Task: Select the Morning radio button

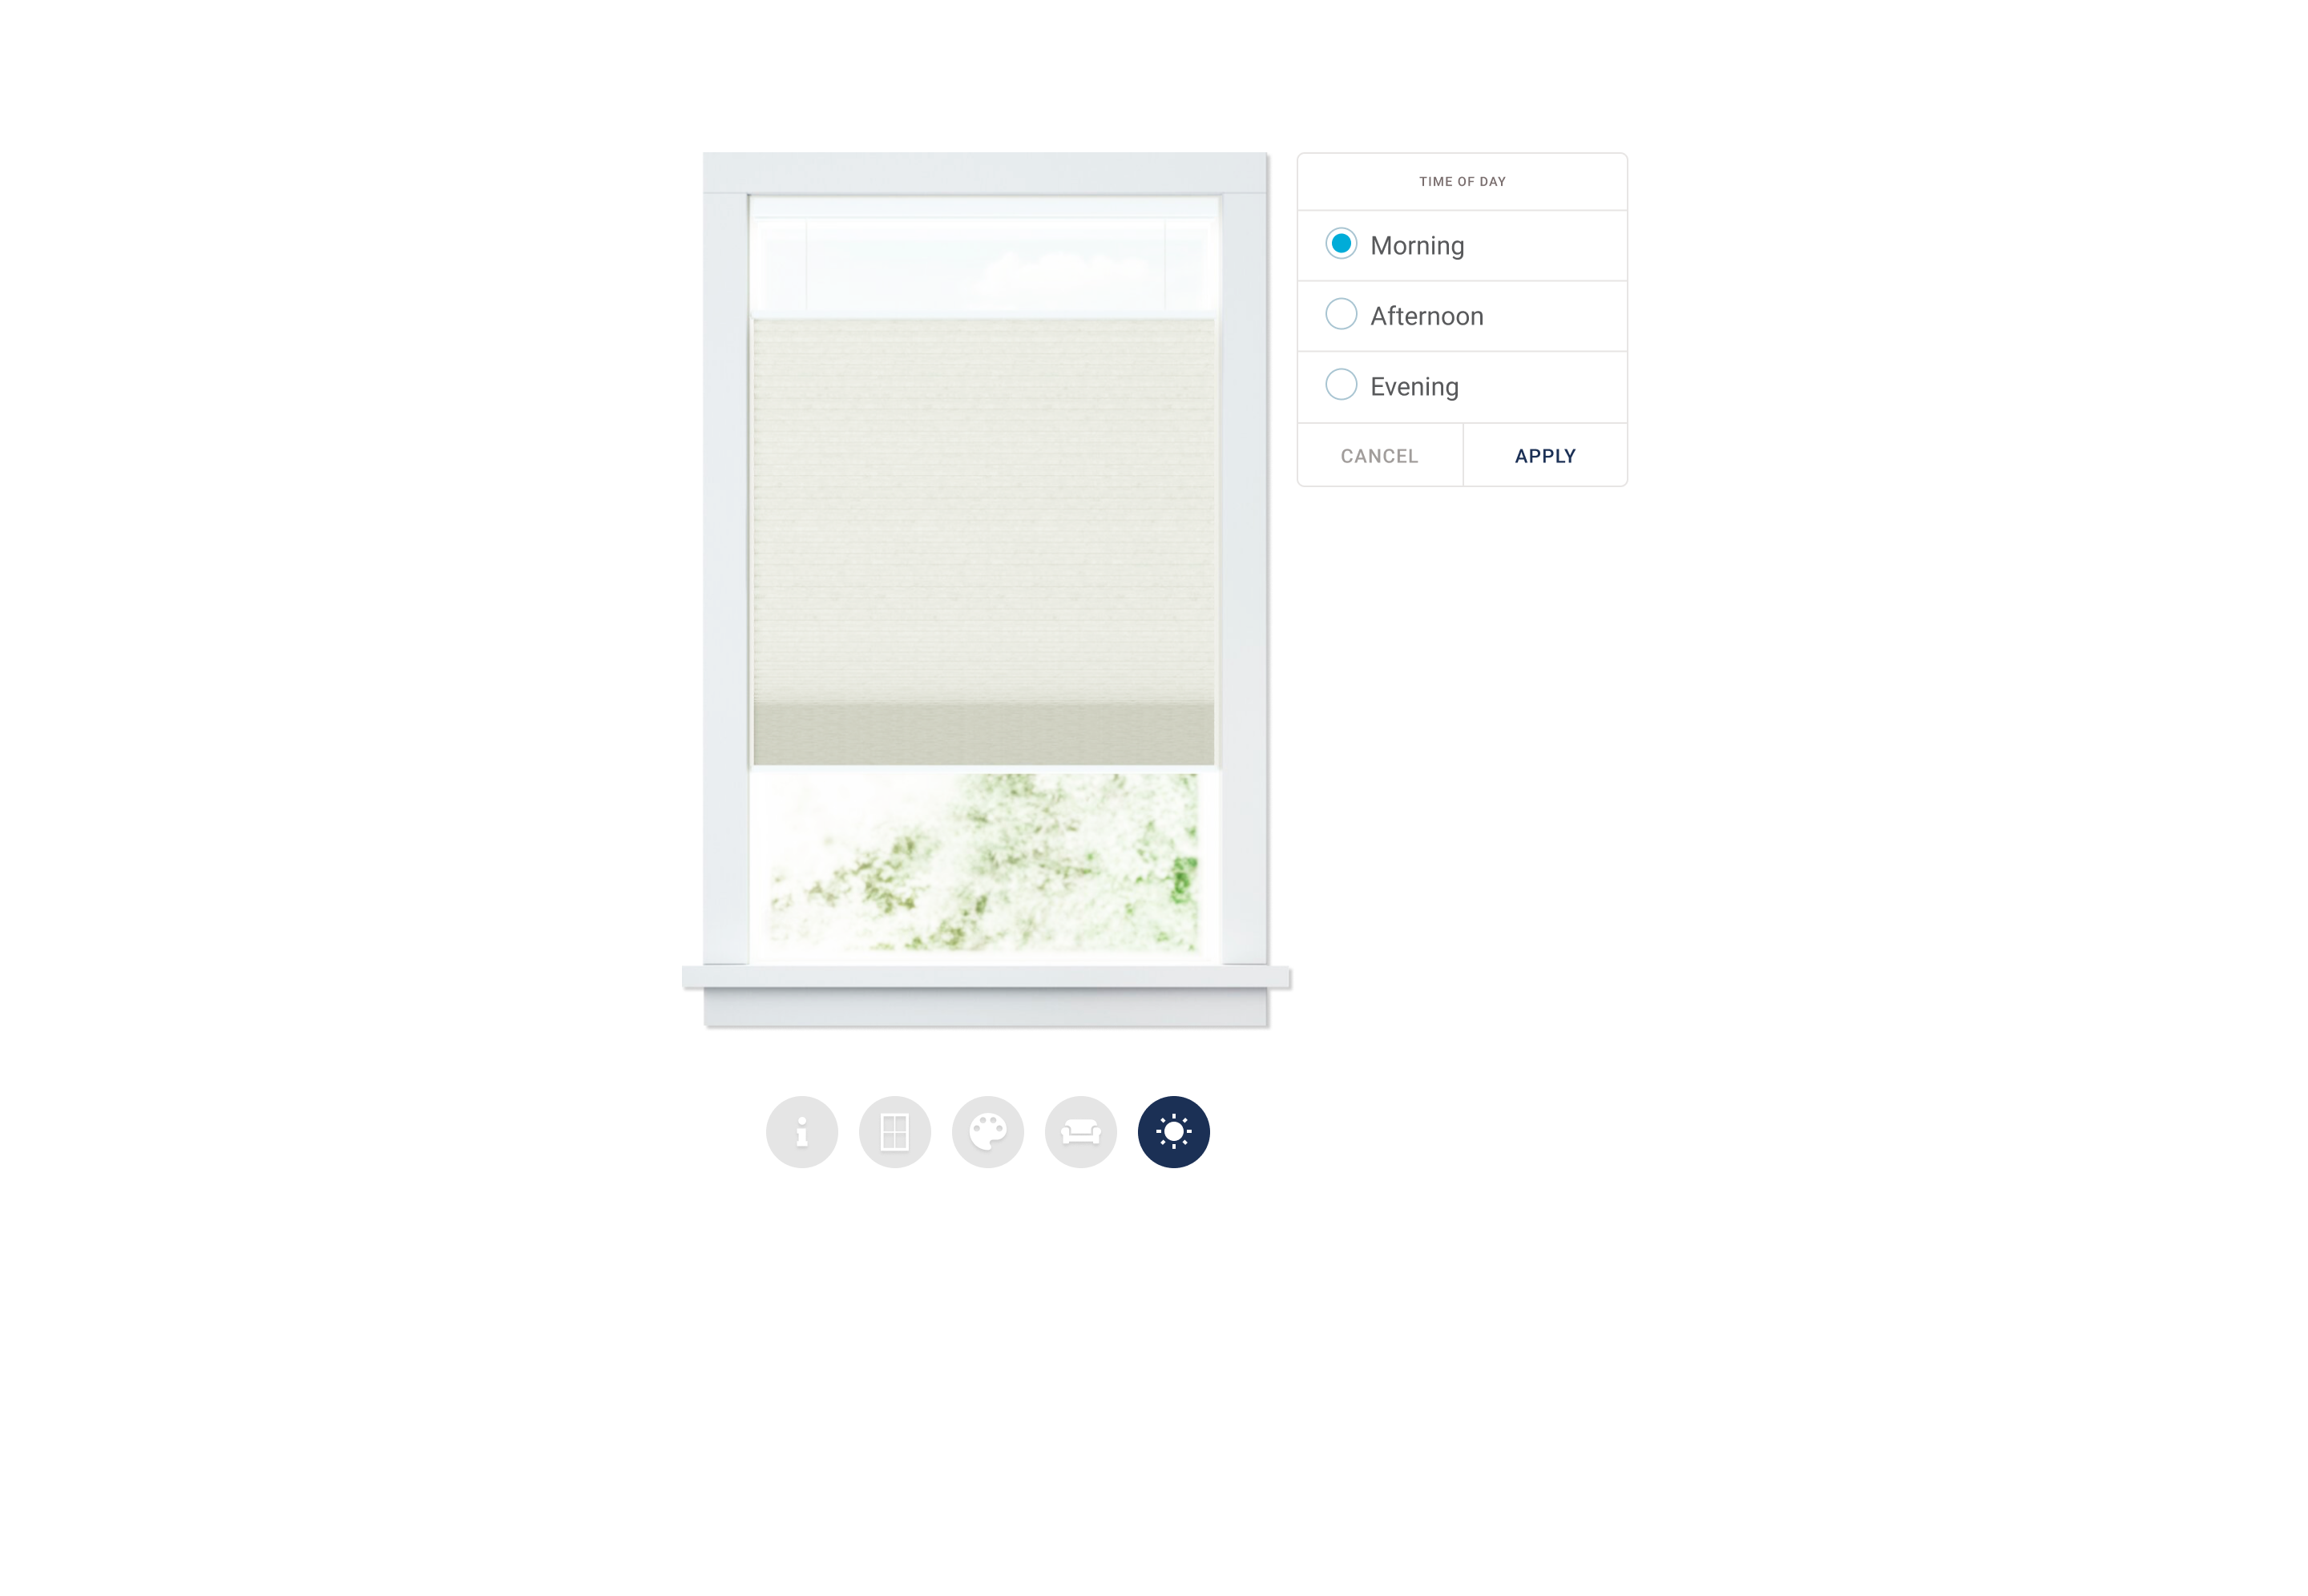Action: coord(1340,245)
